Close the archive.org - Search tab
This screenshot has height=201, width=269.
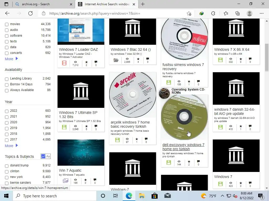[x=71, y=4]
